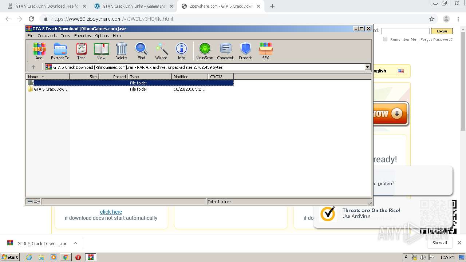Open the Options menu

tap(102, 36)
